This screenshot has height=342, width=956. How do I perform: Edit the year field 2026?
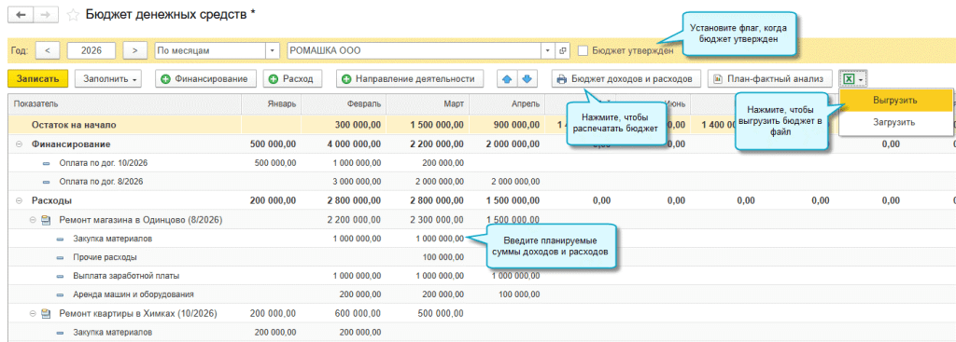click(92, 50)
